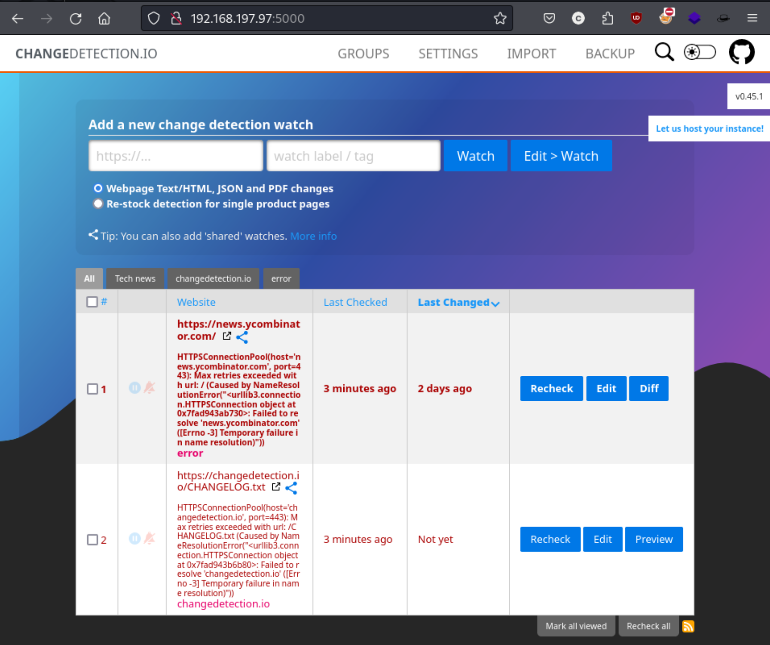Screen dimensions: 770x645
Task: Click Mark all viewed button
Action: click(576, 626)
